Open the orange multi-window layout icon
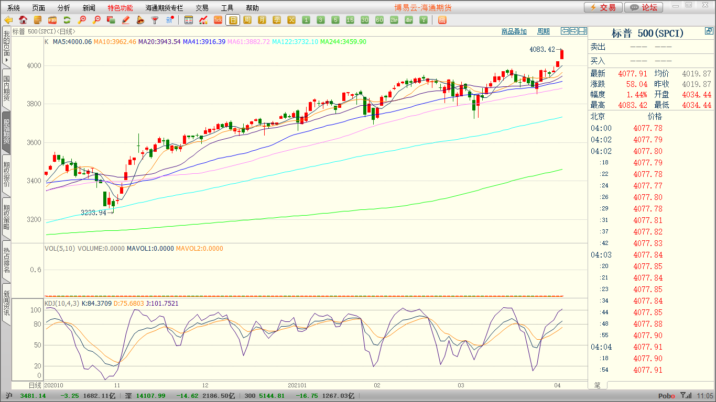This screenshot has width=716, height=402. click(x=442, y=20)
